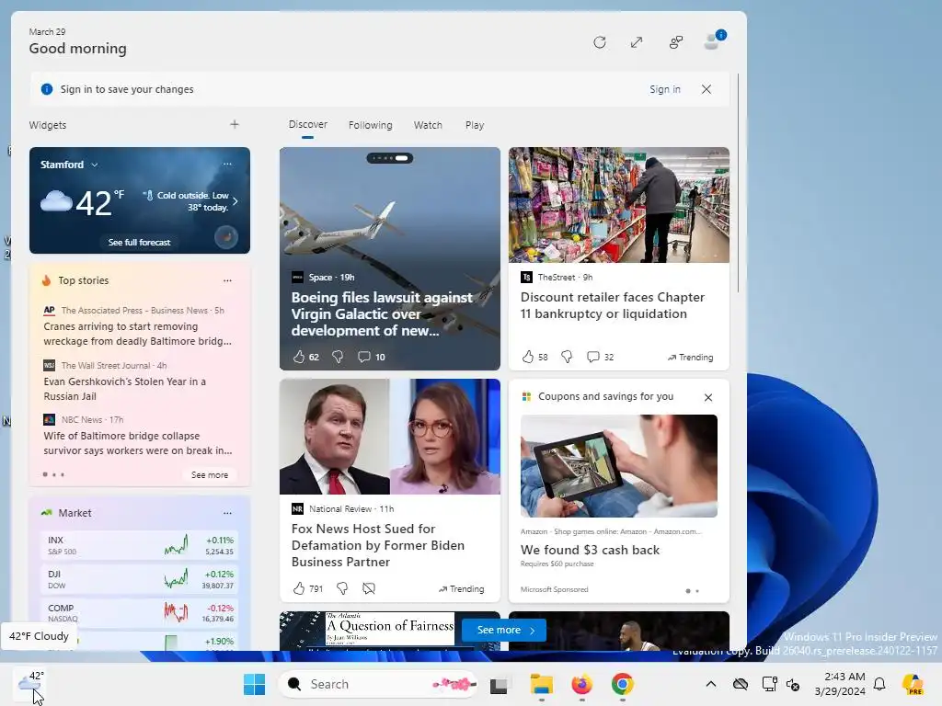Open the profile account icon
Viewport: 942px width, 706px height.
714,40
